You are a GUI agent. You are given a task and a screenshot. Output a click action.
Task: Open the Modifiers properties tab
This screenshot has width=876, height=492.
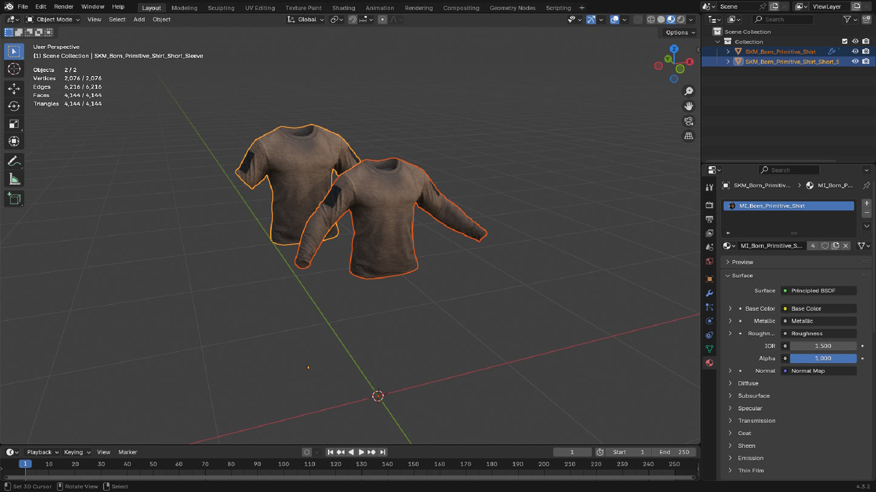coord(709,294)
